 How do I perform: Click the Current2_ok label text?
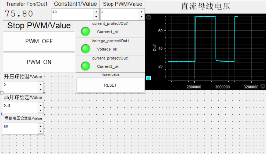point(108,66)
